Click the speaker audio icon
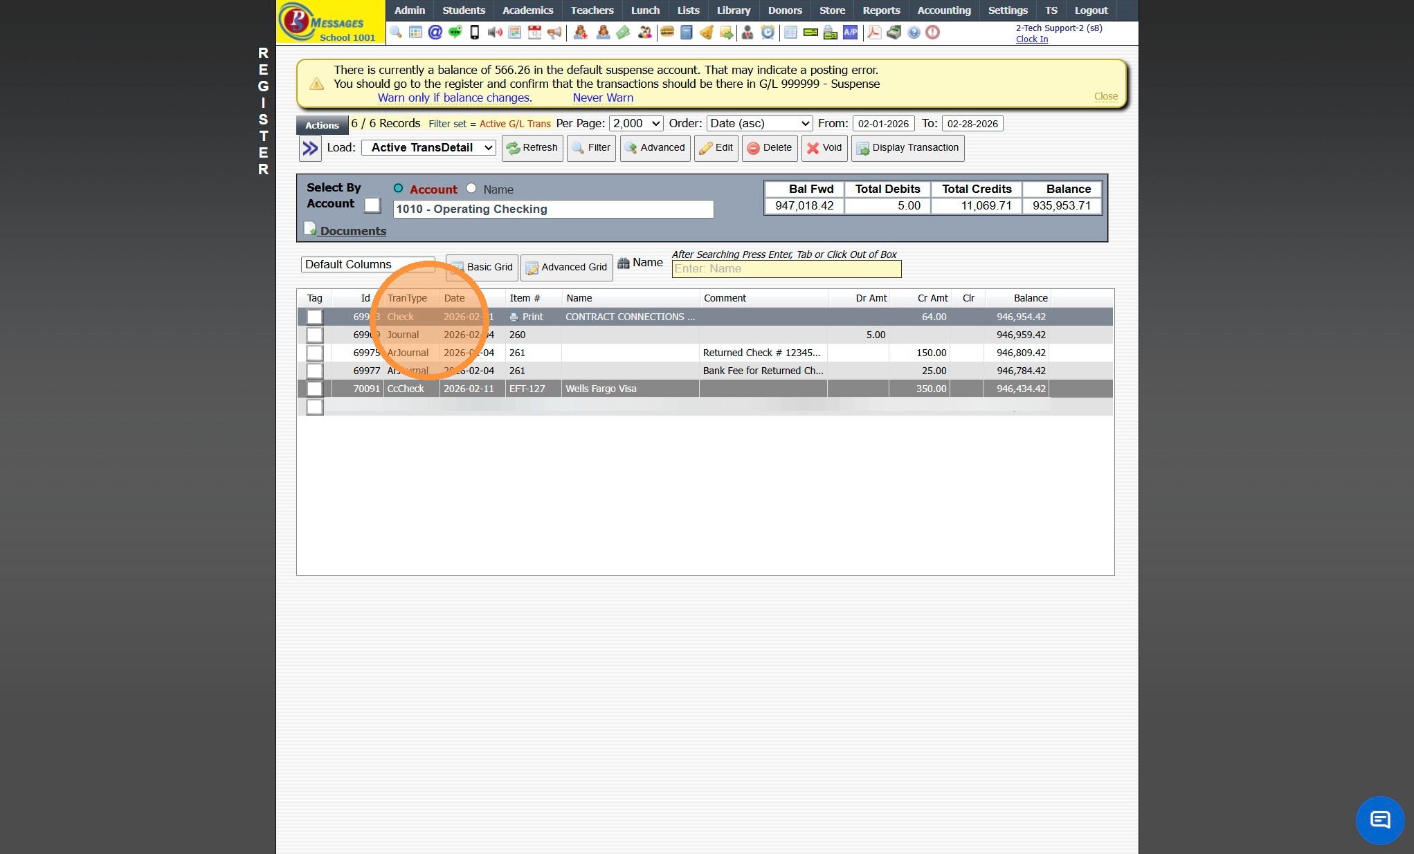Viewport: 1414px width, 854px height. click(495, 33)
